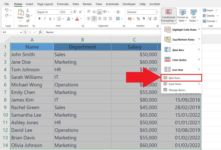221x150 pixels.
Task: Toggle Middle Align
Action: pyautogui.click(x=94, y=12)
